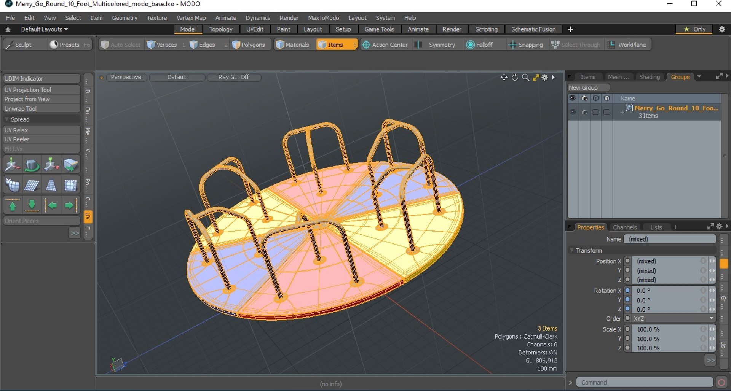The image size is (731, 391).
Task: Click the New Group button
Action: 589,88
